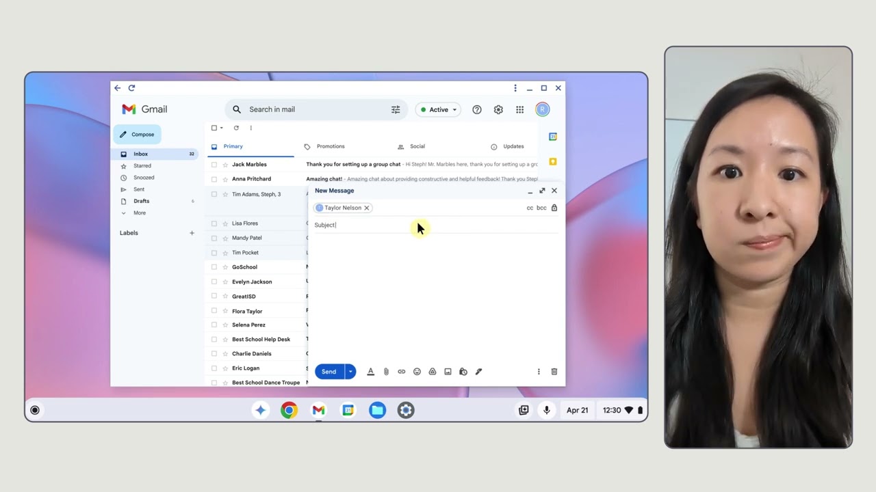Viewport: 876px width, 492px height.
Task: Open advanced search filters slider panel
Action: click(x=396, y=109)
